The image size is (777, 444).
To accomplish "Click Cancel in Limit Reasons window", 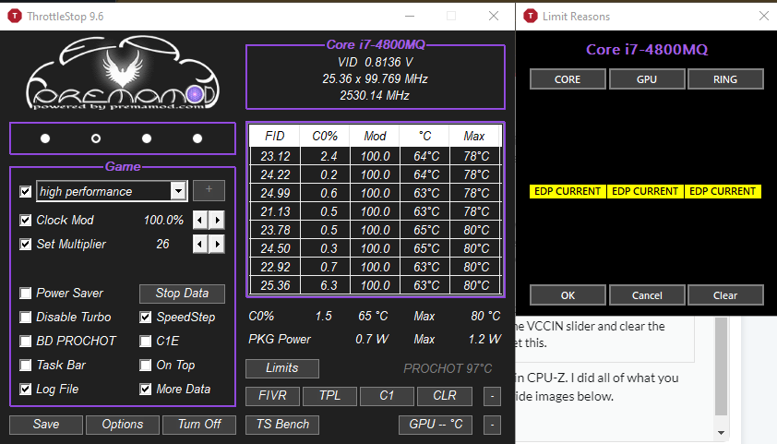I will coord(647,295).
